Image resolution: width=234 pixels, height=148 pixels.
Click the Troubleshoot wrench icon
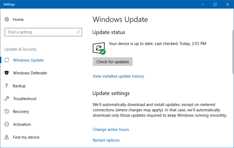[7, 99]
